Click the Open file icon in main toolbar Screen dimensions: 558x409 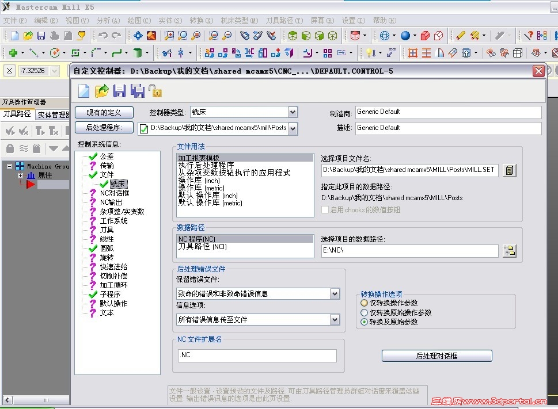point(28,36)
